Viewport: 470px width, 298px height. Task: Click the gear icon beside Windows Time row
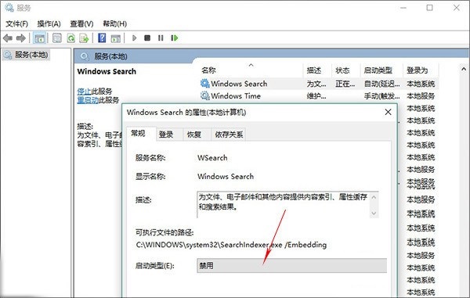point(205,95)
